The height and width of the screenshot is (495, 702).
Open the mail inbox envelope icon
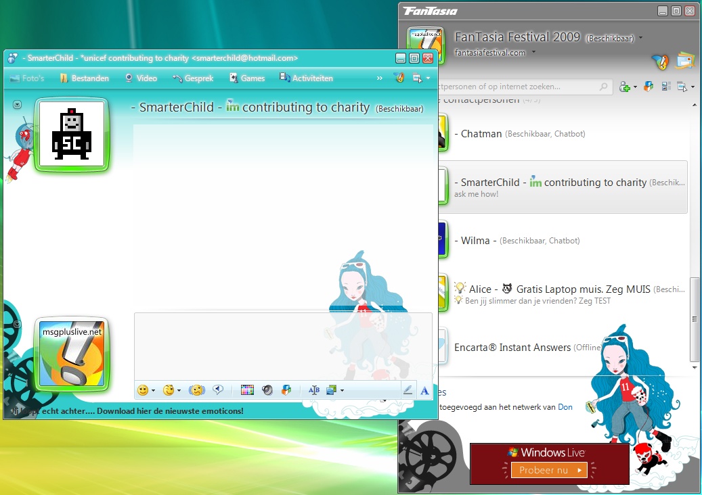coord(685,60)
